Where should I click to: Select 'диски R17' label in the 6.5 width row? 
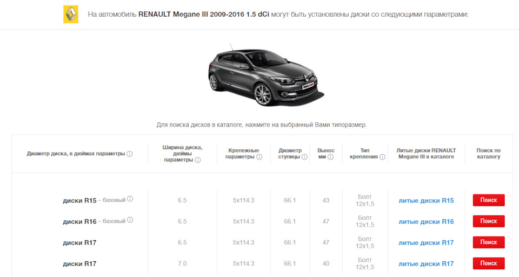coord(79,243)
